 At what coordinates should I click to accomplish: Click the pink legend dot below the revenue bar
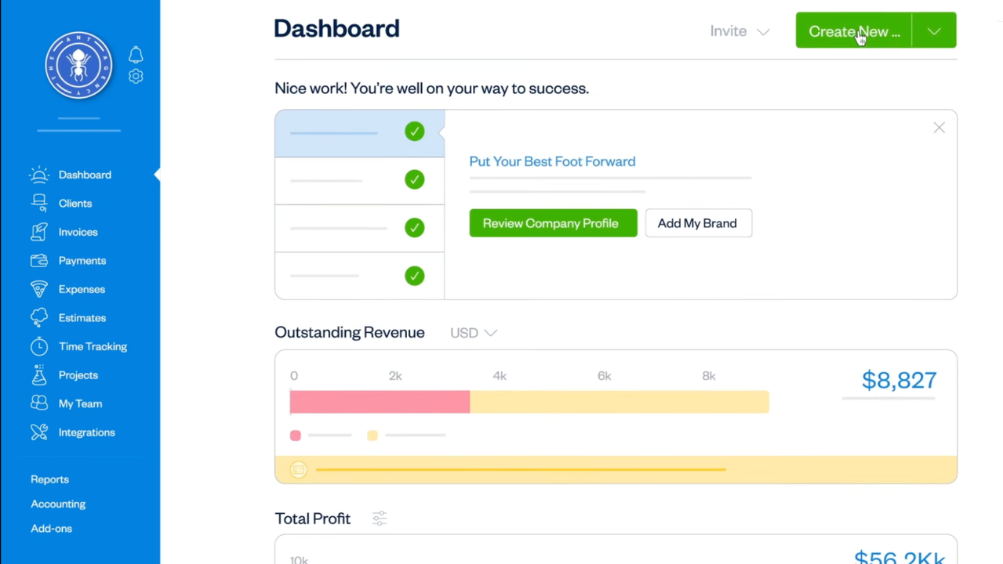tap(295, 436)
